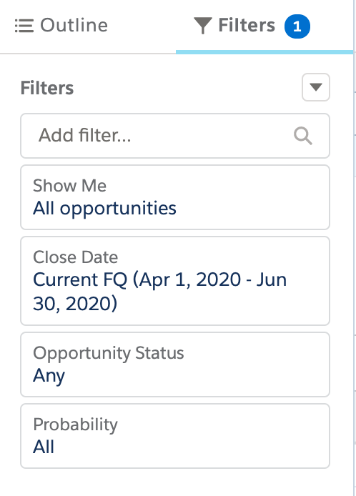Viewport: 356px width, 496px height.
Task: Open the Probability filter card
Action: pyautogui.click(x=175, y=436)
